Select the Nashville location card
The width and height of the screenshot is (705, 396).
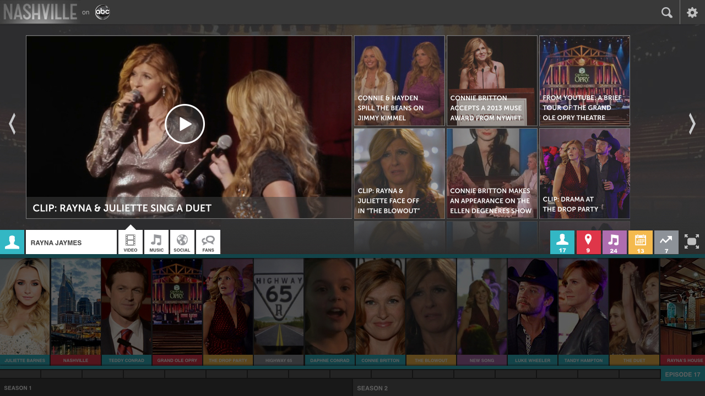coord(75,312)
